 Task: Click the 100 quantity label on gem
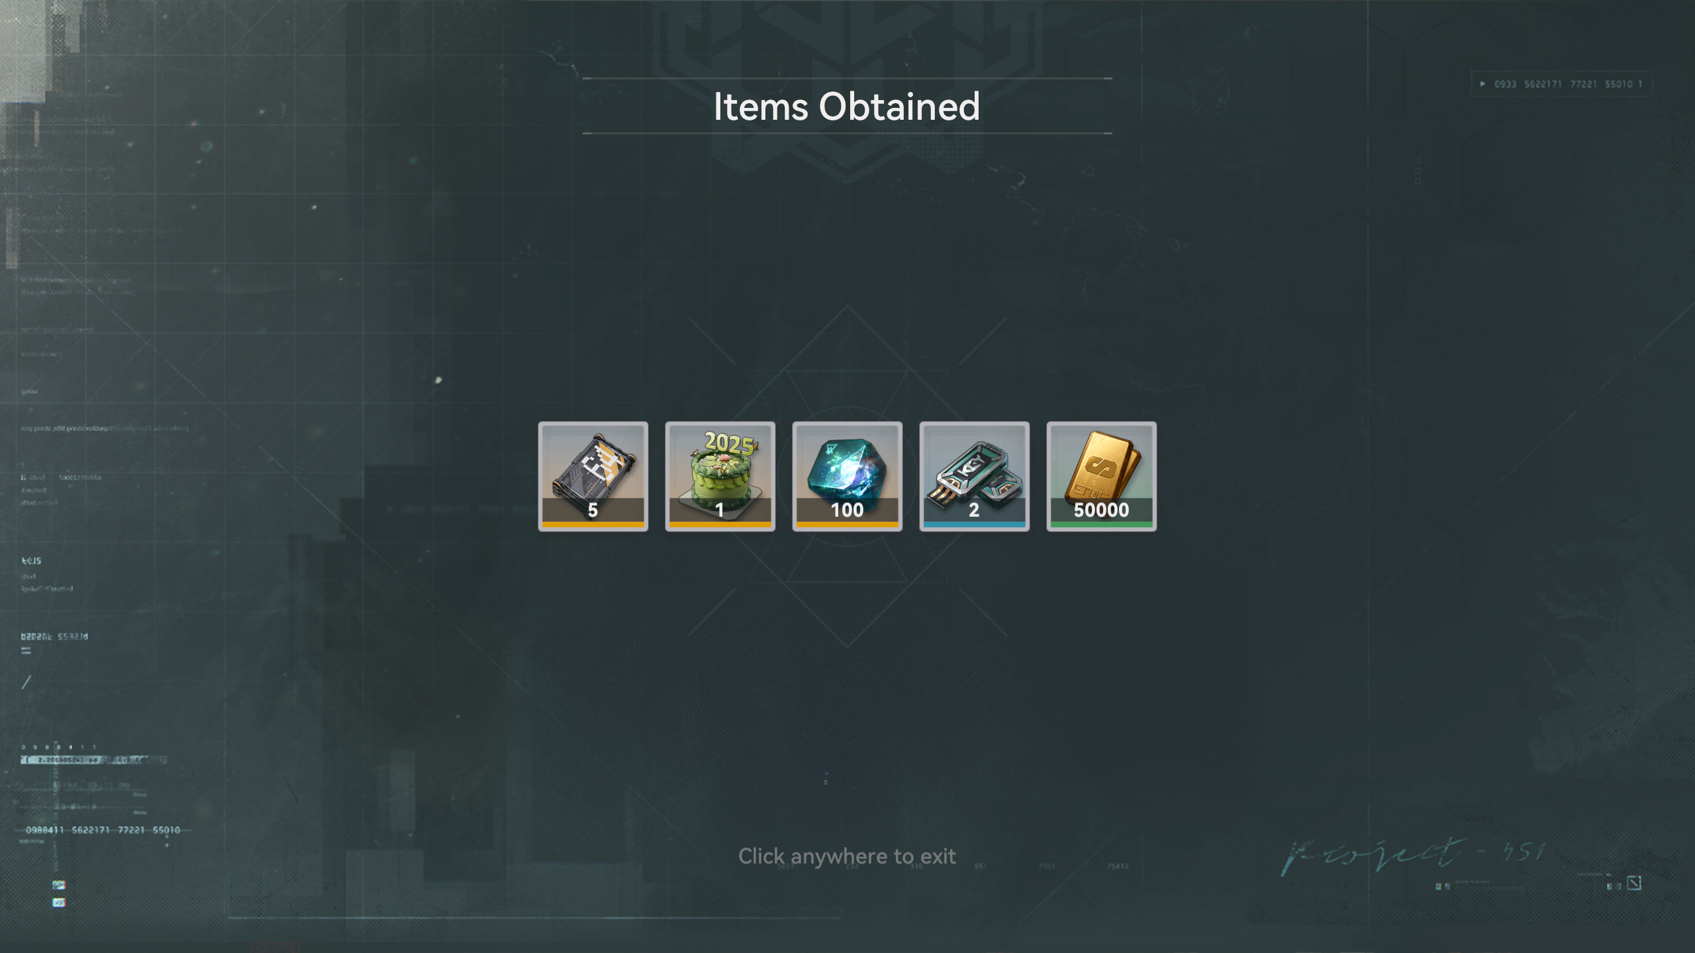pos(847,510)
